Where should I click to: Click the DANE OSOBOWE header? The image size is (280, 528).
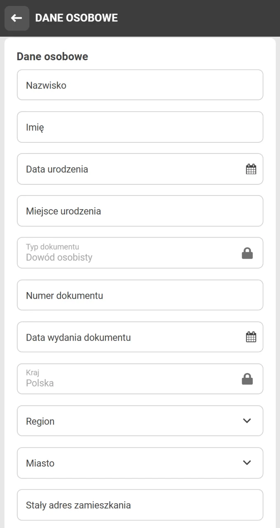[x=76, y=18]
